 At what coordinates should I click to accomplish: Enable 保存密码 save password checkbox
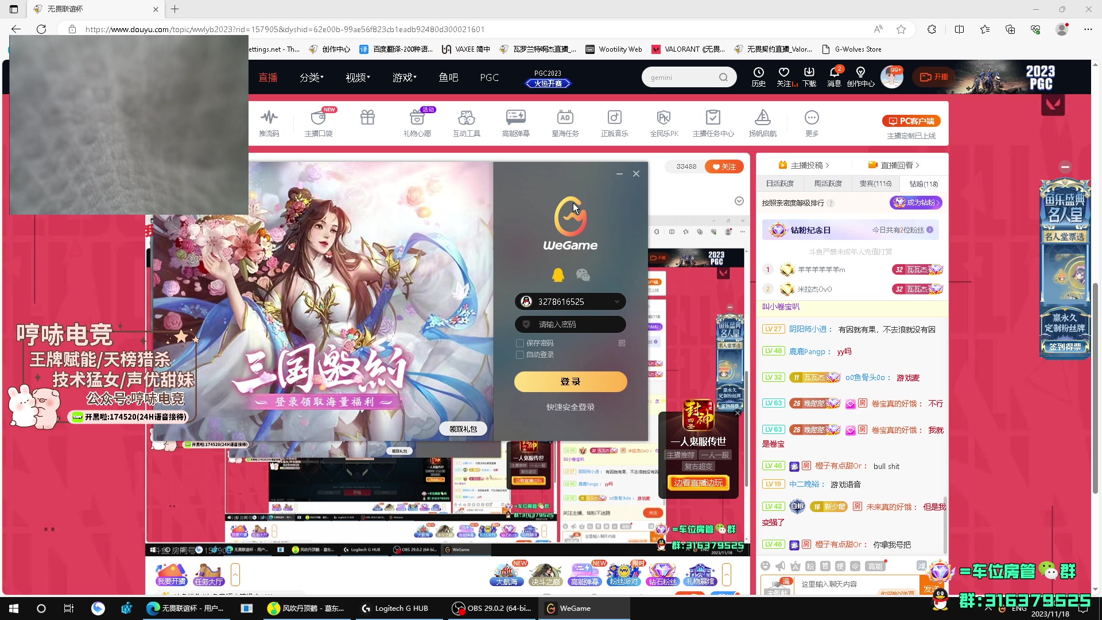click(520, 343)
